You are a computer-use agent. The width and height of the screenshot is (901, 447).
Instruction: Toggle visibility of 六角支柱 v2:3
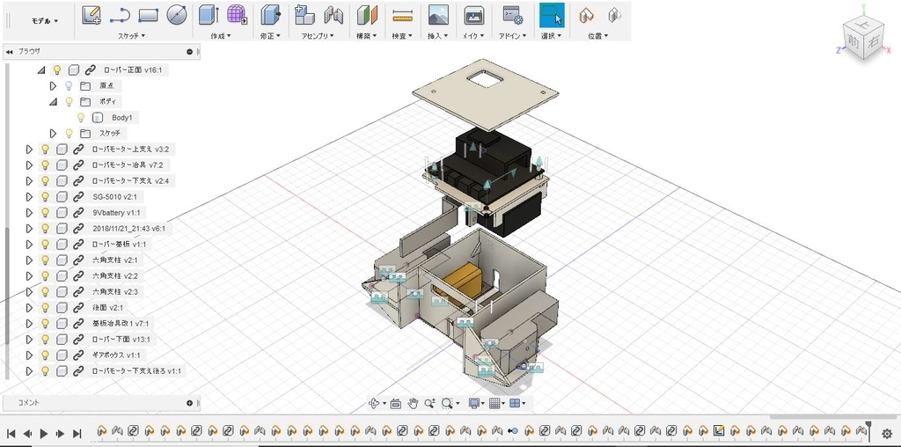(45, 292)
